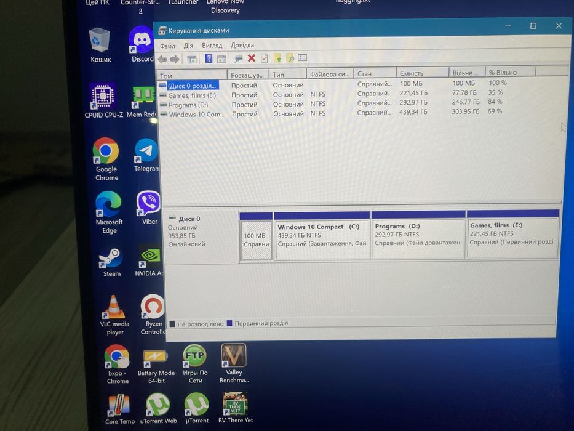Viewport: 574px width, 431px height.
Task: Sort by the % Вільно column header
Action: (x=510, y=73)
